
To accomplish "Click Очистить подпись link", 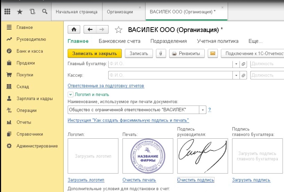I will tap(196, 180).
